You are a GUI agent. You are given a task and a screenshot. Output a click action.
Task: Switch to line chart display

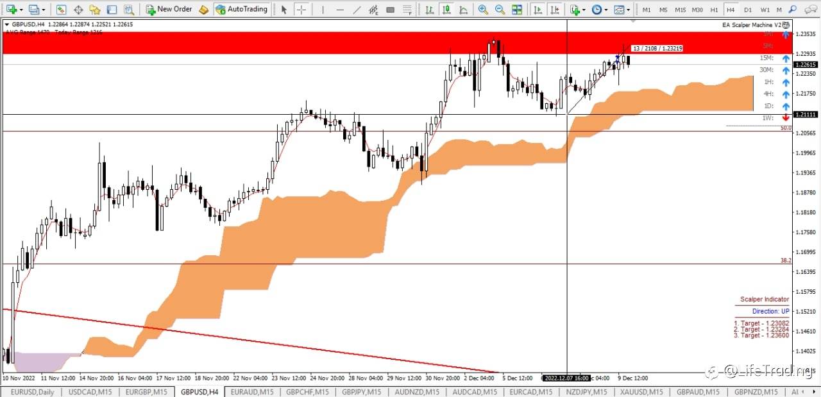[x=463, y=10]
